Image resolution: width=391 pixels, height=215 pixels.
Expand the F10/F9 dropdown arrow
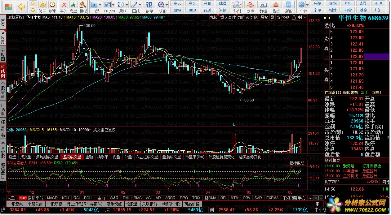[x=114, y=5]
